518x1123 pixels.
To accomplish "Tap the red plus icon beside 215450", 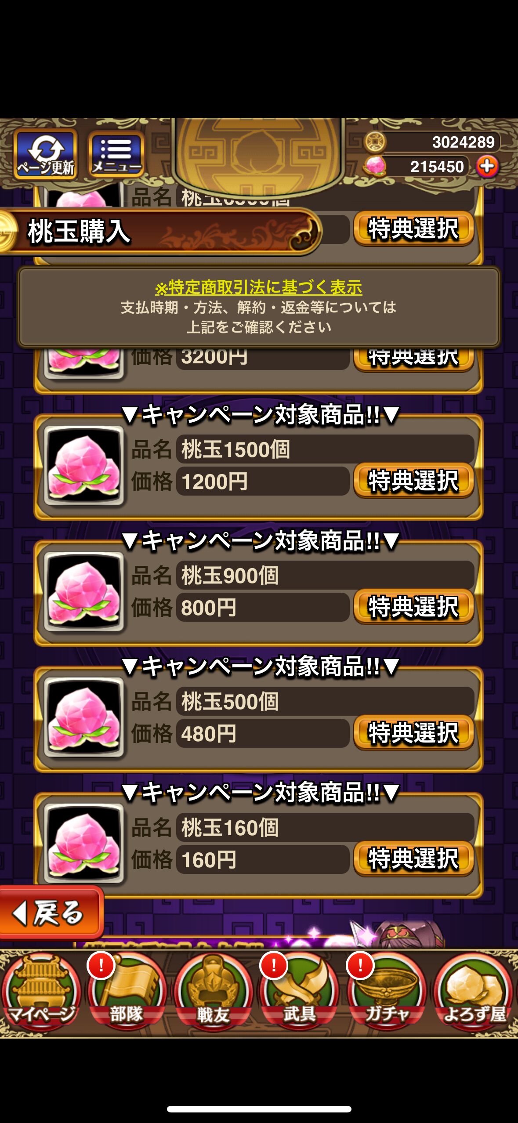I will point(487,167).
